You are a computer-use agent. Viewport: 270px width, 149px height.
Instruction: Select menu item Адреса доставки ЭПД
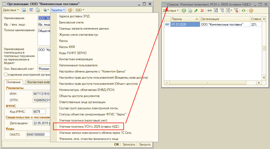(74, 16)
